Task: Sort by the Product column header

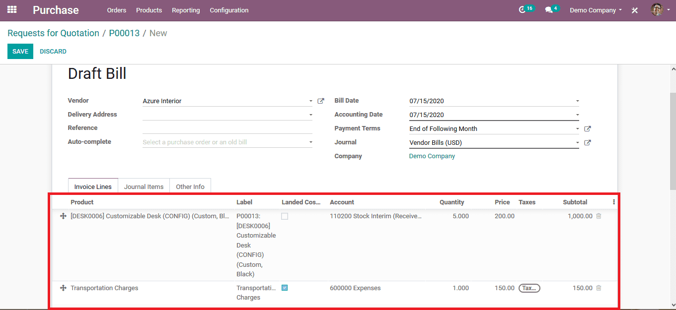Action: click(82, 202)
